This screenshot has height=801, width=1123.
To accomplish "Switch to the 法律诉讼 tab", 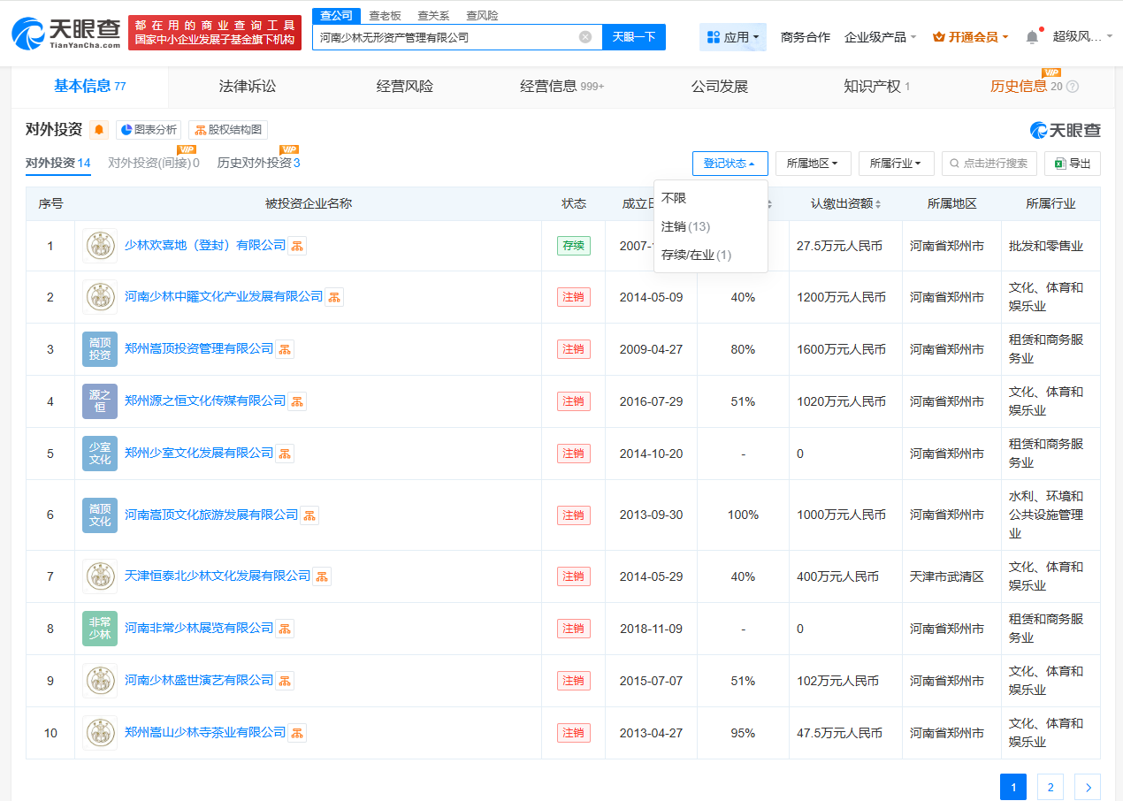I will 248,87.
